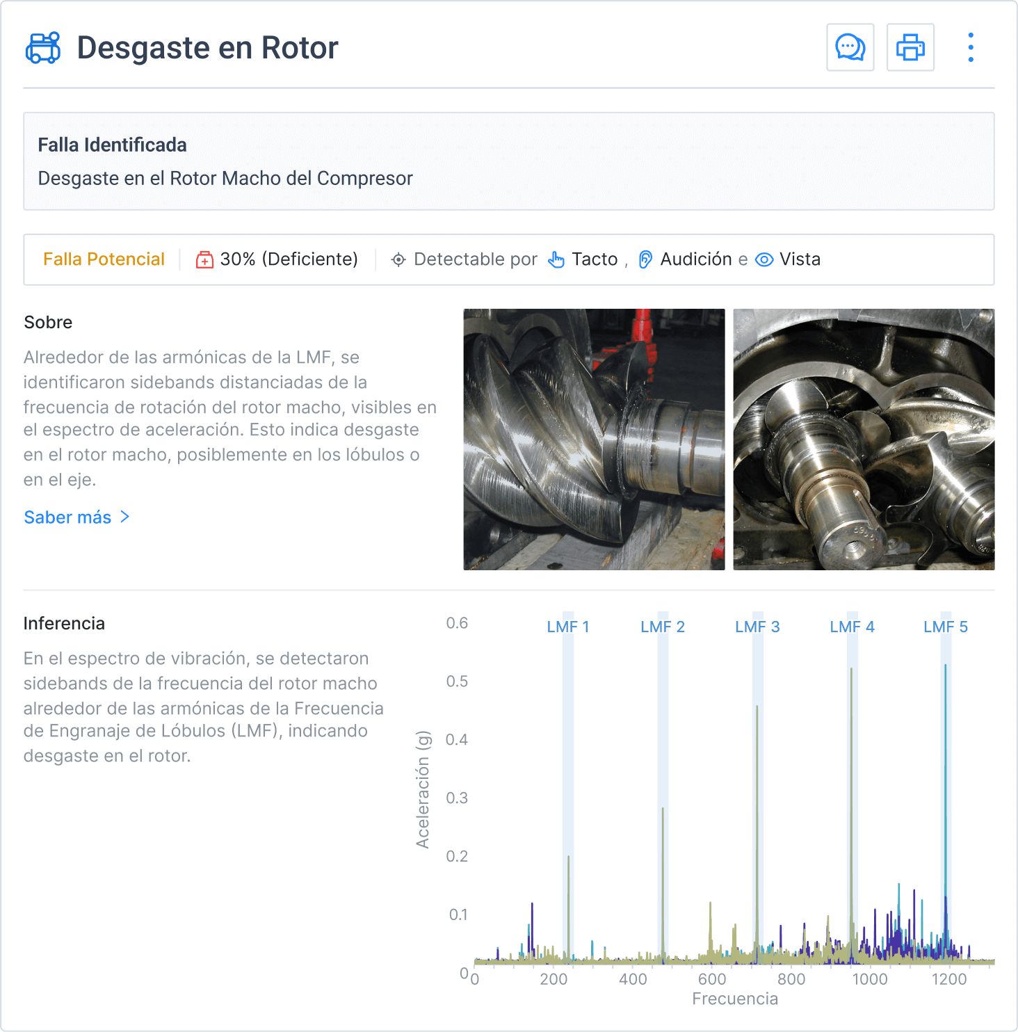Click the Vista eye icon
Screen dimensions: 1018x1032
point(764,260)
